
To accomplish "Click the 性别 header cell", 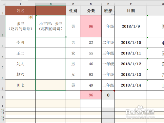I will (73, 10).
